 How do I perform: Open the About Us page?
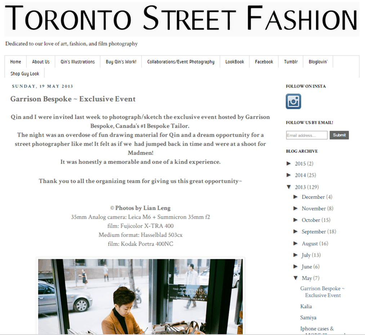pos(41,62)
